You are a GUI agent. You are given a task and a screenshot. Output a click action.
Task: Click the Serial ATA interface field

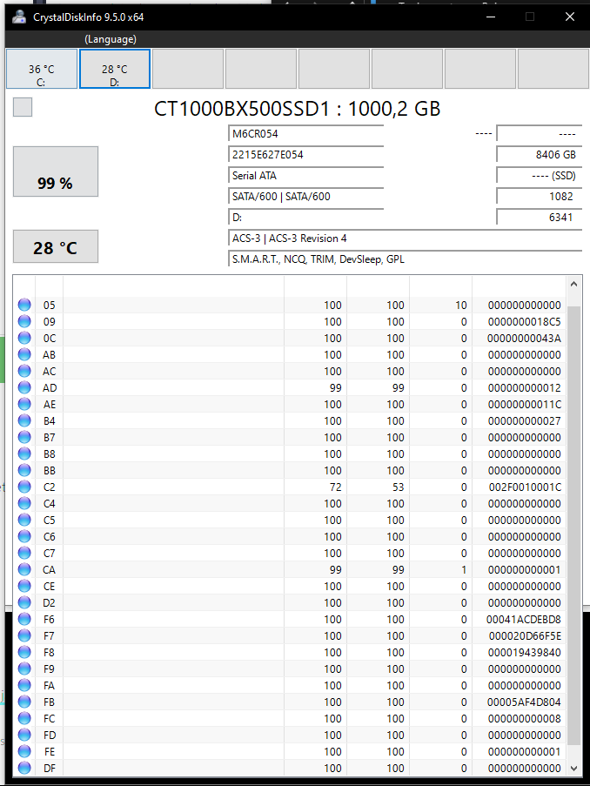point(305,176)
